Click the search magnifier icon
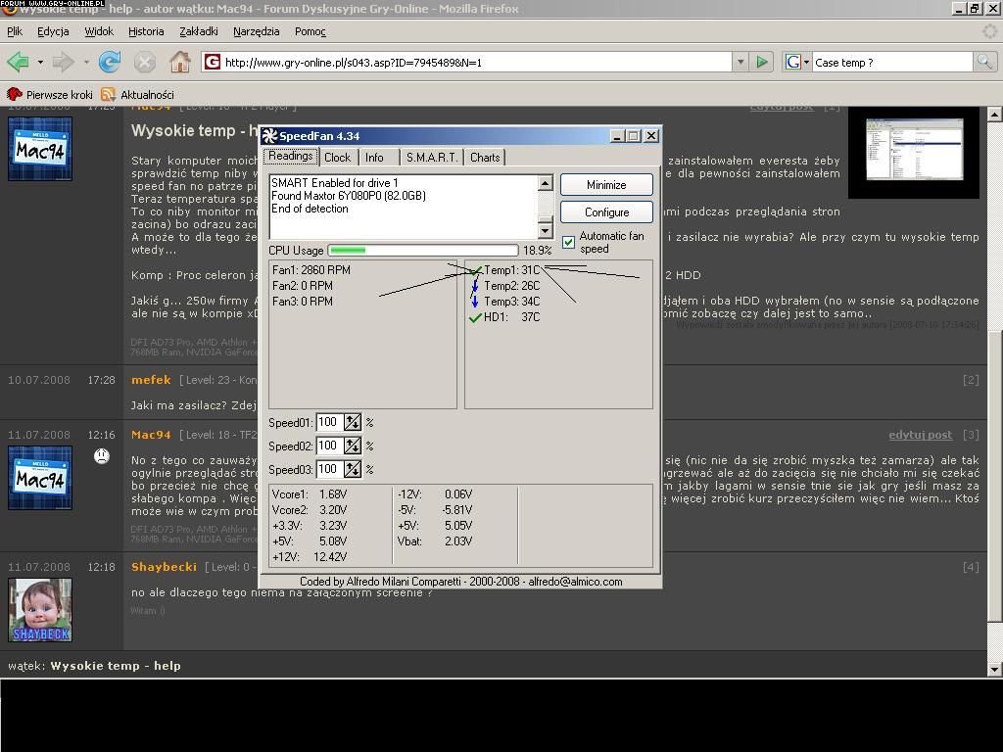The image size is (1003, 752). pyautogui.click(x=984, y=62)
